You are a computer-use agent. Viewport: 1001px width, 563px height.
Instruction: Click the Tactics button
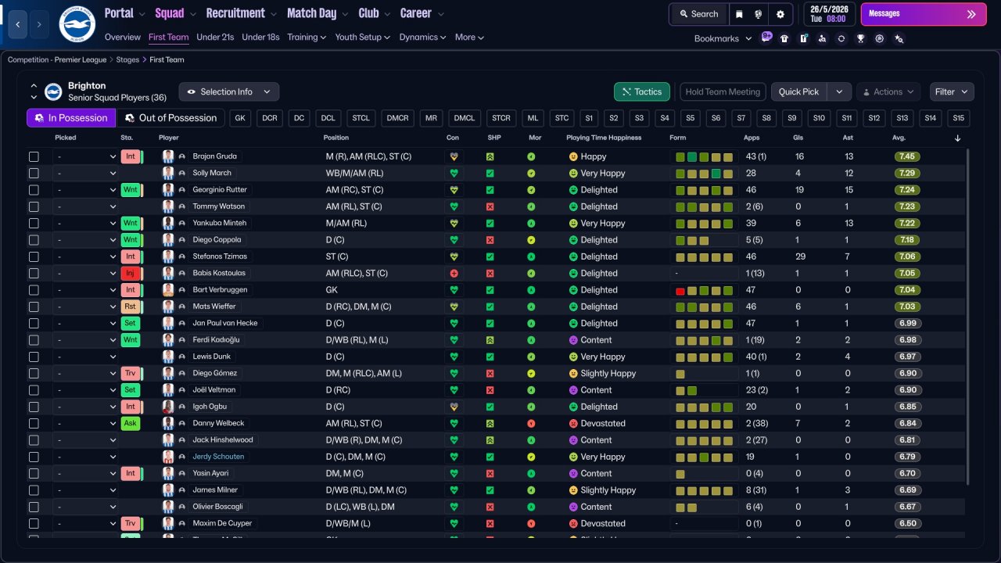point(641,91)
